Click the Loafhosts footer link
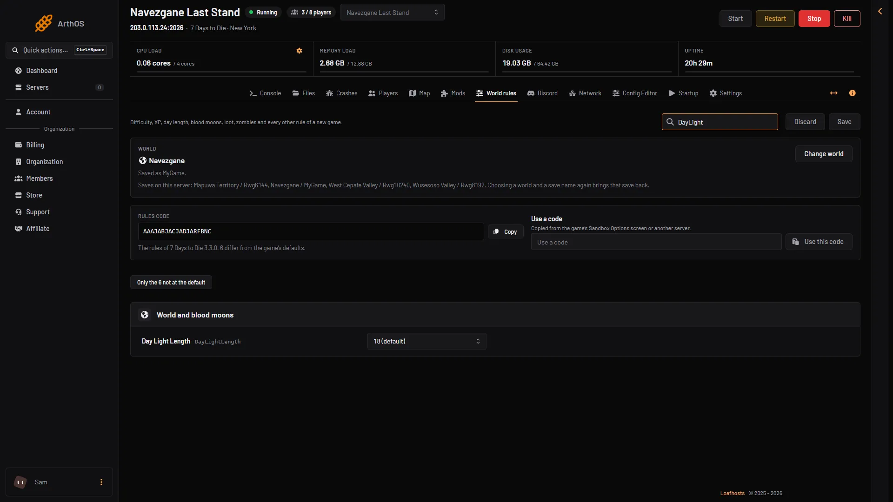This screenshot has width=893, height=502. coord(732,494)
